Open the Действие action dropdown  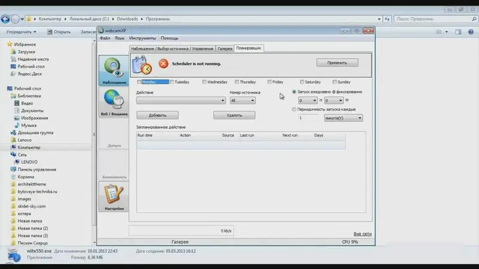(x=181, y=100)
